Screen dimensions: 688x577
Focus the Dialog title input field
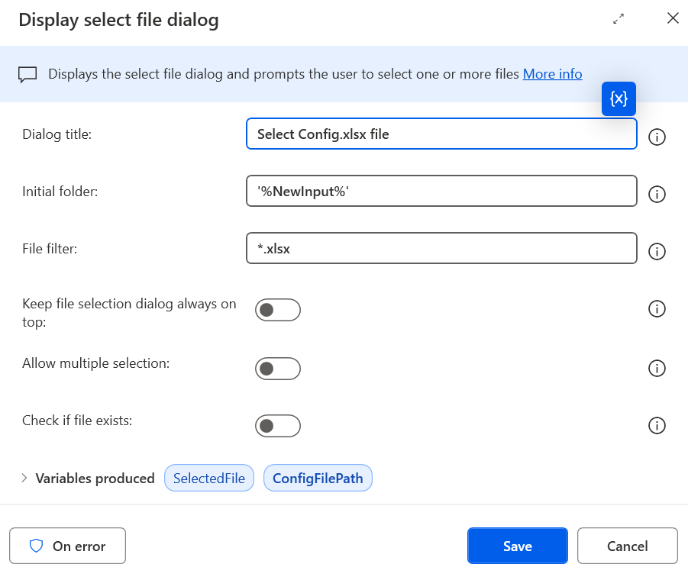tap(441, 134)
